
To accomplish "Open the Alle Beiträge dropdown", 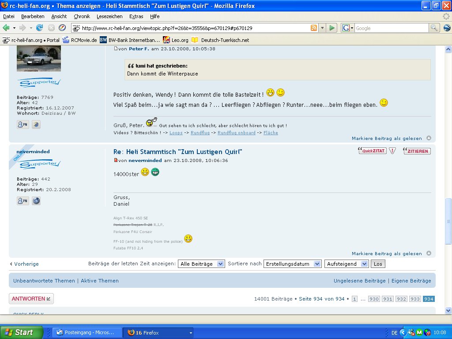I will [201, 264].
